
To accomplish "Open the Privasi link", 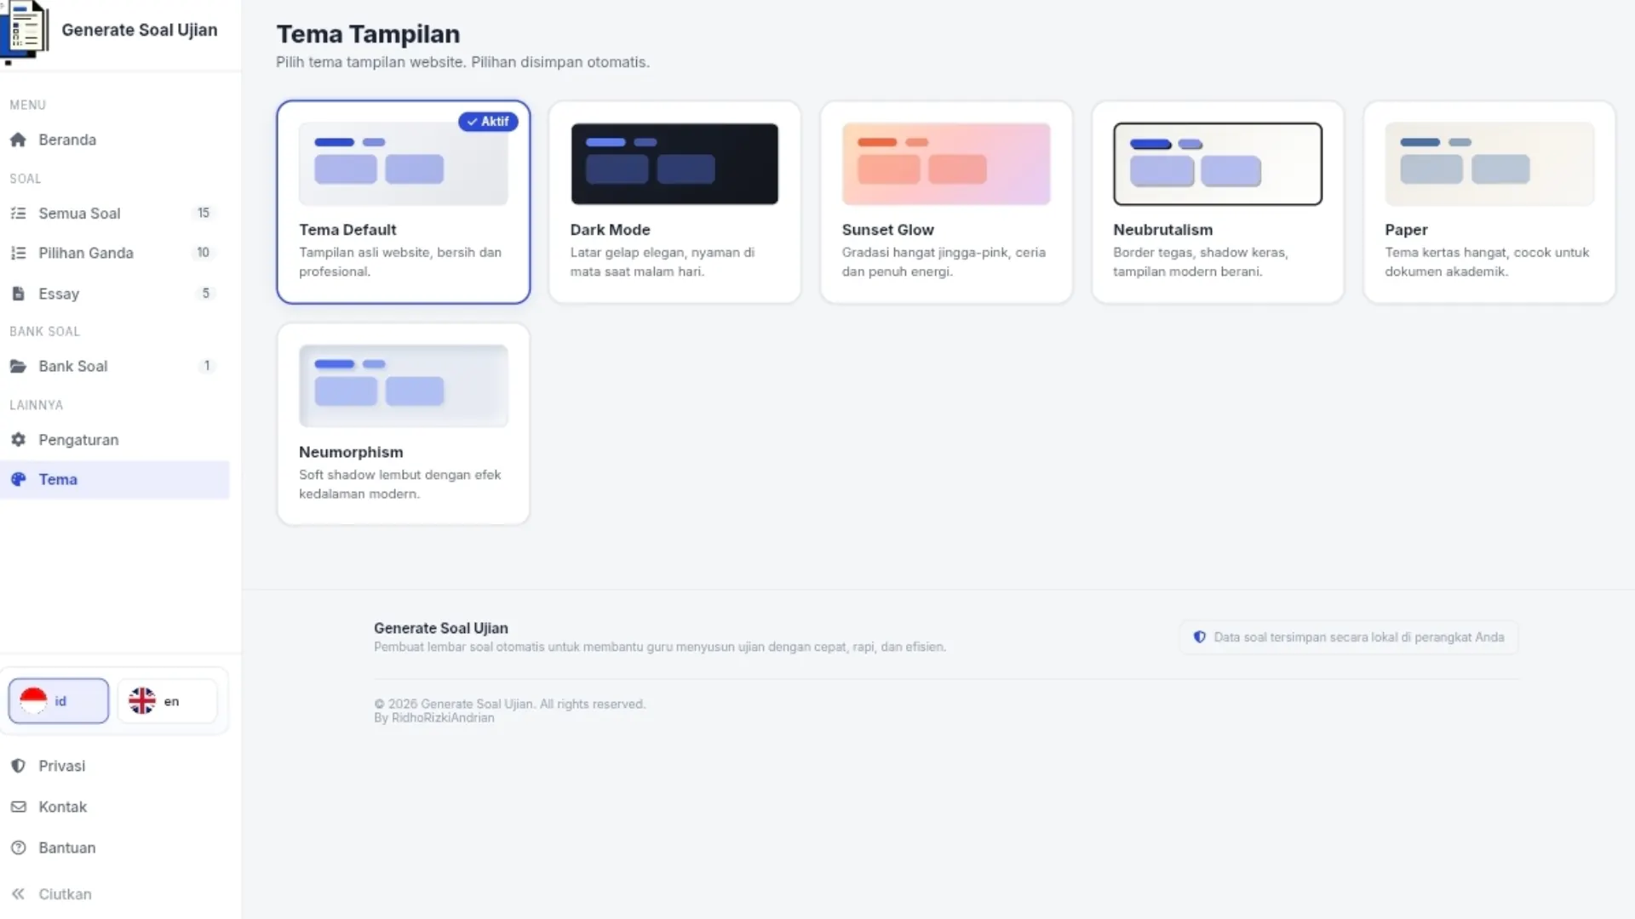I will click(x=115, y=766).
